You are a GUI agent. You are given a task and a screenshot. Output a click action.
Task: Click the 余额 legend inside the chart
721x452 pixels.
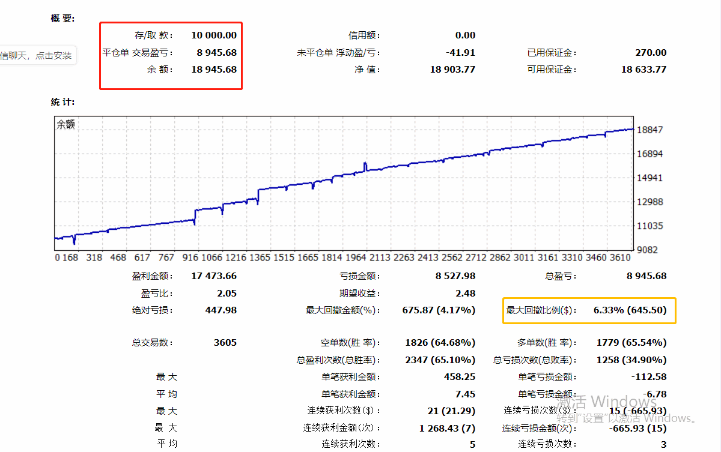pos(66,125)
